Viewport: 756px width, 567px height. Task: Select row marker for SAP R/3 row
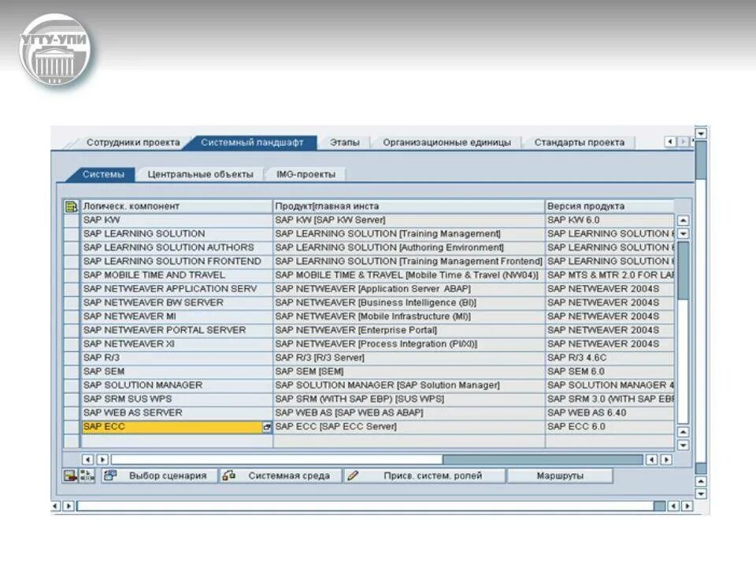tap(72, 358)
